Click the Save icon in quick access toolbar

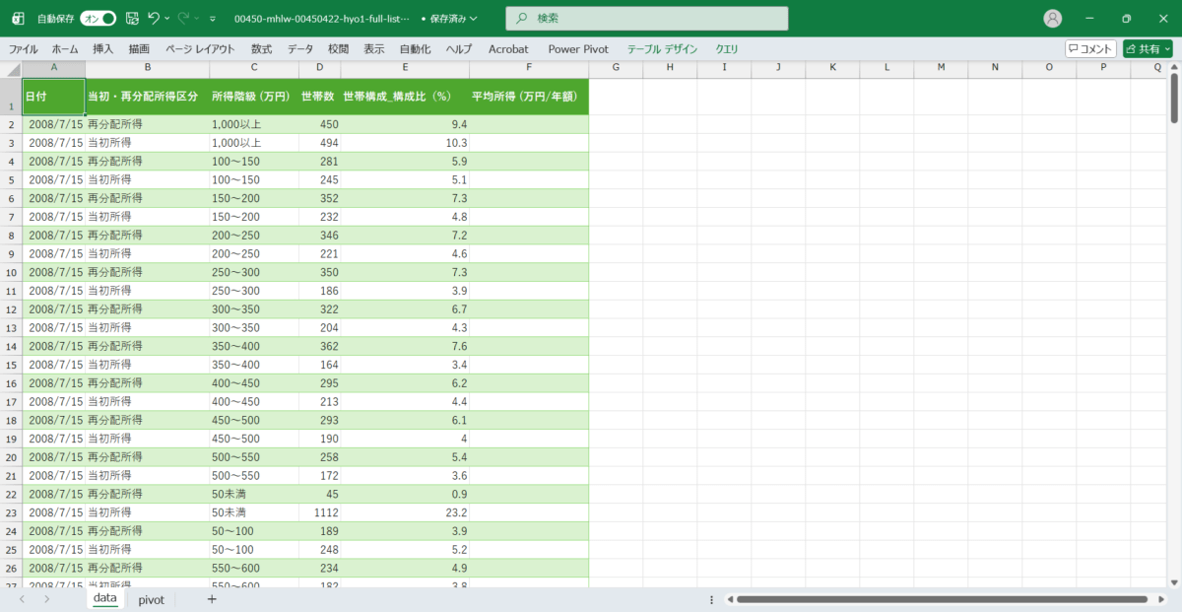coord(133,19)
